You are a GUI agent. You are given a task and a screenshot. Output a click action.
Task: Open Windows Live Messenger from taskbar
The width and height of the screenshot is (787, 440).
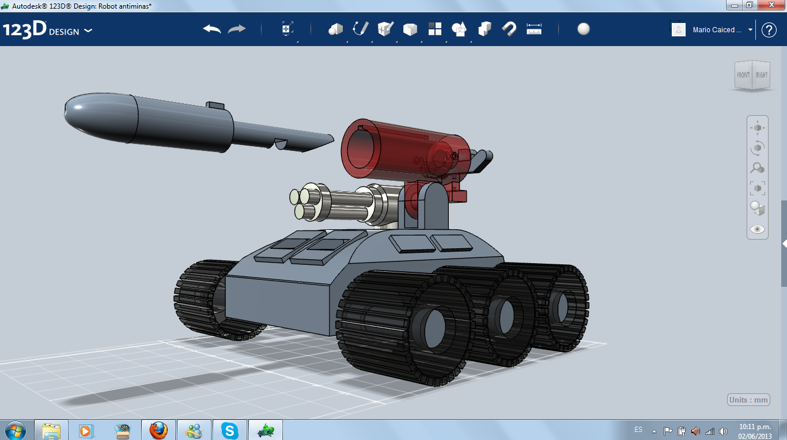(x=194, y=430)
